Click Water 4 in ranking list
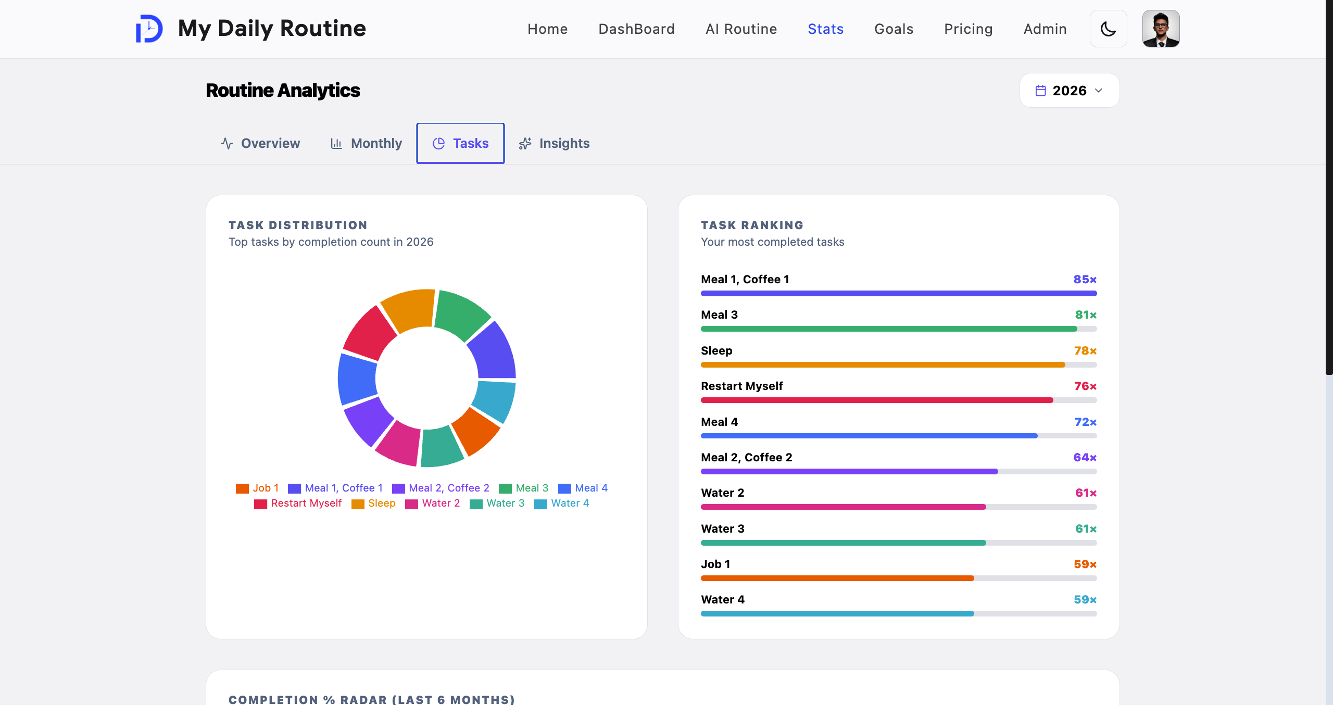Viewport: 1333px width, 705px height. [723, 600]
